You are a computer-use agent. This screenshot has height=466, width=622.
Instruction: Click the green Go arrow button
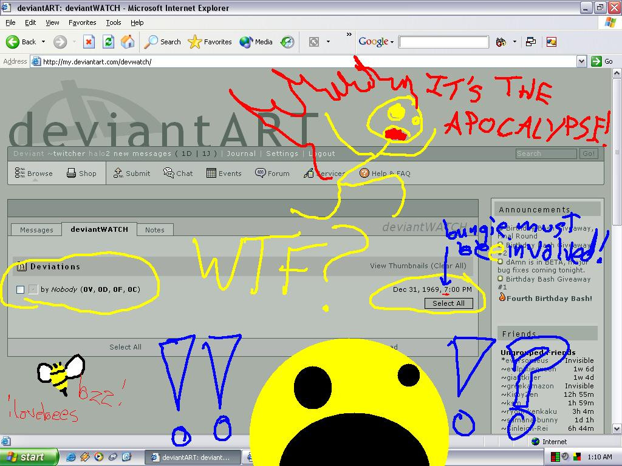[x=596, y=61]
